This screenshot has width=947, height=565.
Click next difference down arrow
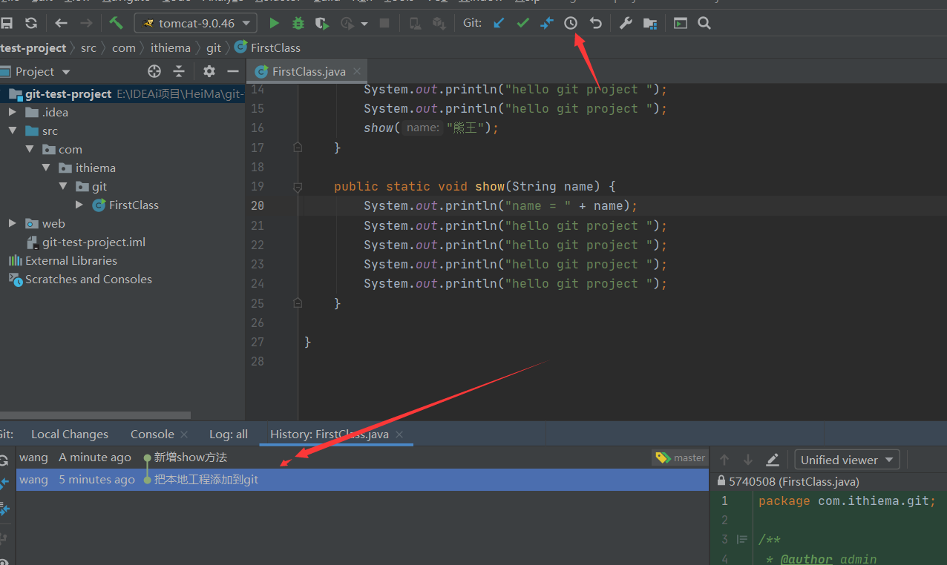[x=748, y=460]
